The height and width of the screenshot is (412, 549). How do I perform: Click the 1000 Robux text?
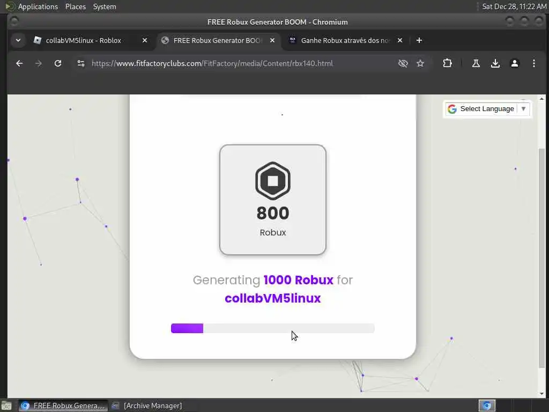(298, 280)
